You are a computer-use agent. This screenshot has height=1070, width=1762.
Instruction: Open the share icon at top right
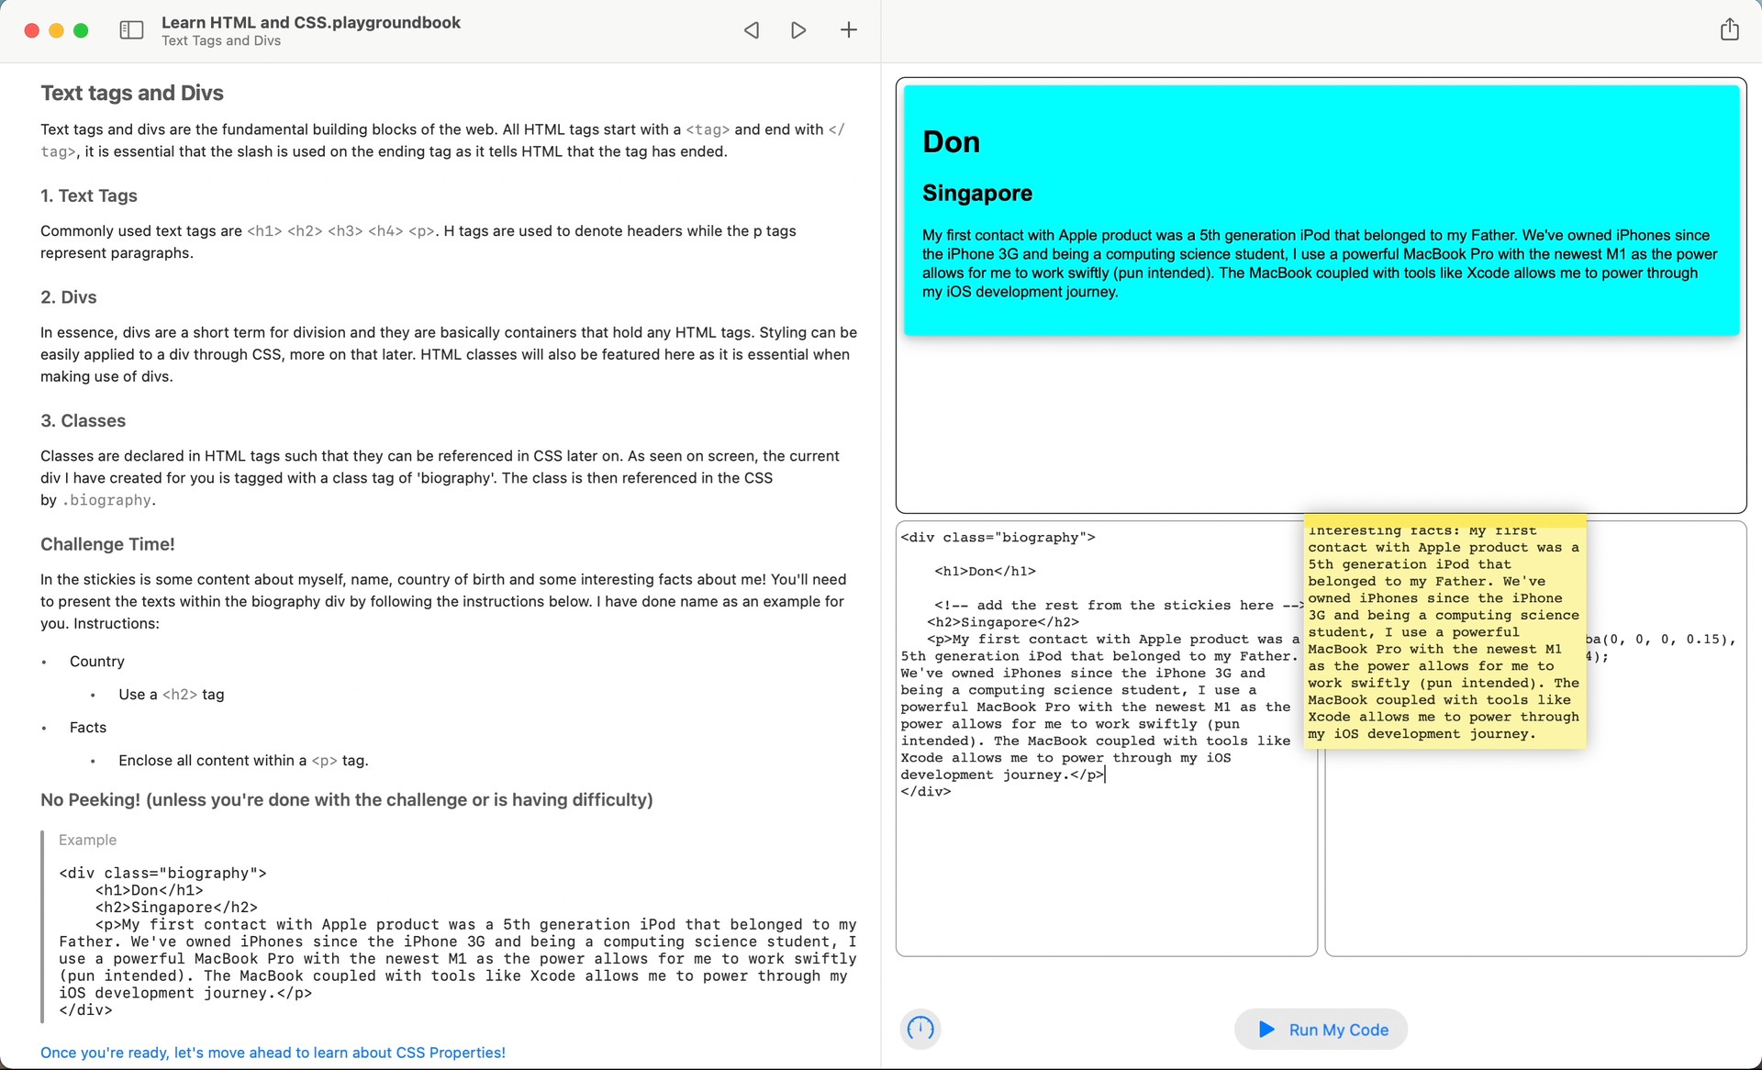click(x=1729, y=29)
